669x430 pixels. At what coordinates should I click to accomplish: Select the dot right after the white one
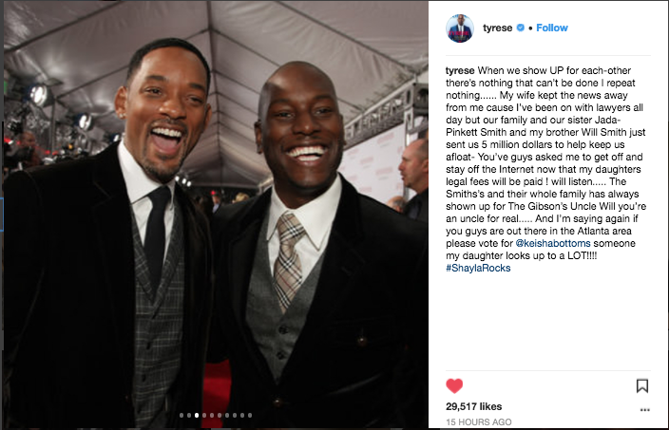coord(204,415)
